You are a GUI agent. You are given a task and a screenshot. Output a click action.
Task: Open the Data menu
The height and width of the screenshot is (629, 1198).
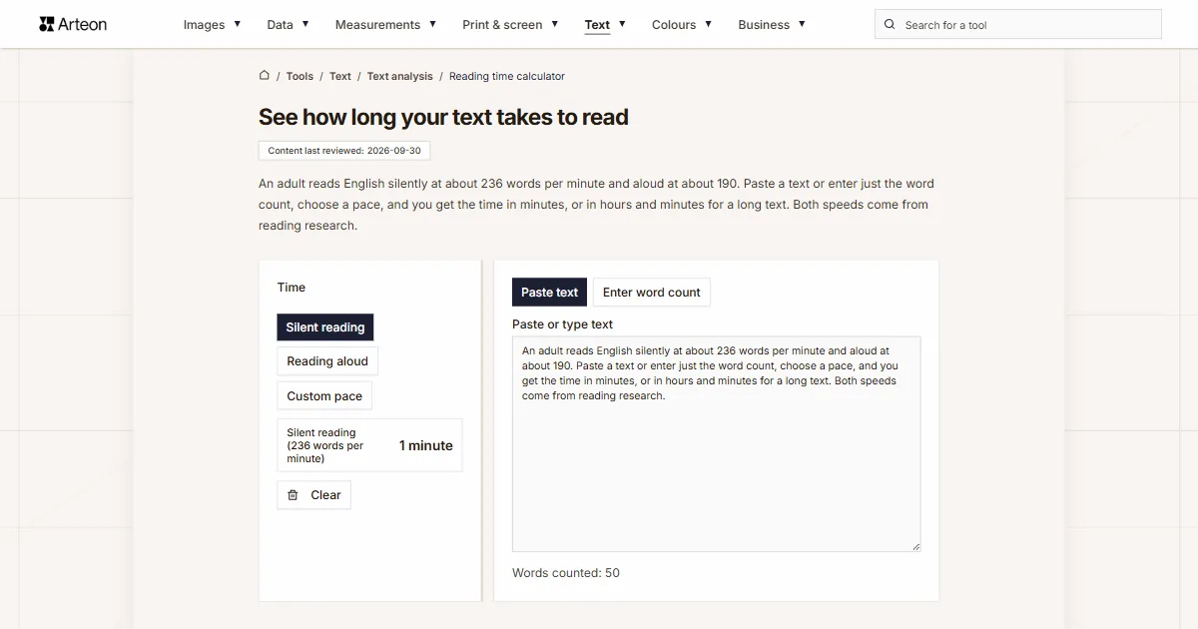280,24
